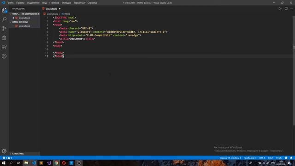Click the DOCTYPE line of code
The height and width of the screenshot is (166, 295).
[x=65, y=18]
